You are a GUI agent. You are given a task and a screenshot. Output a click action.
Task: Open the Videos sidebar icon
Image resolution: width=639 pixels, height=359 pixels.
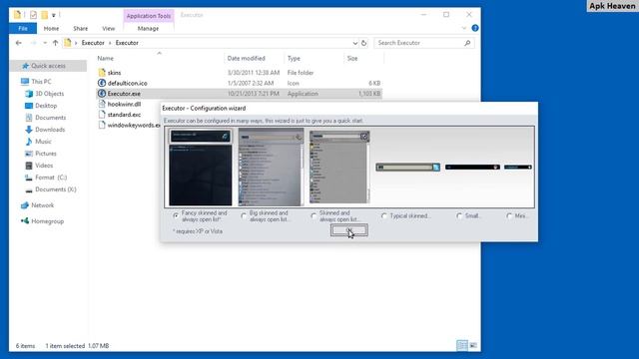pos(29,166)
